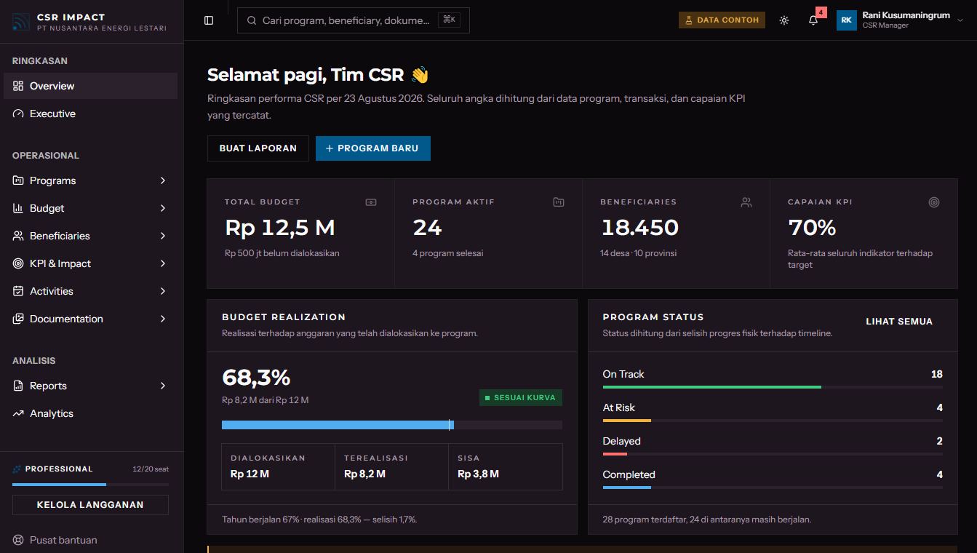
Task: Create a new program with Program Baru
Action: pos(373,148)
